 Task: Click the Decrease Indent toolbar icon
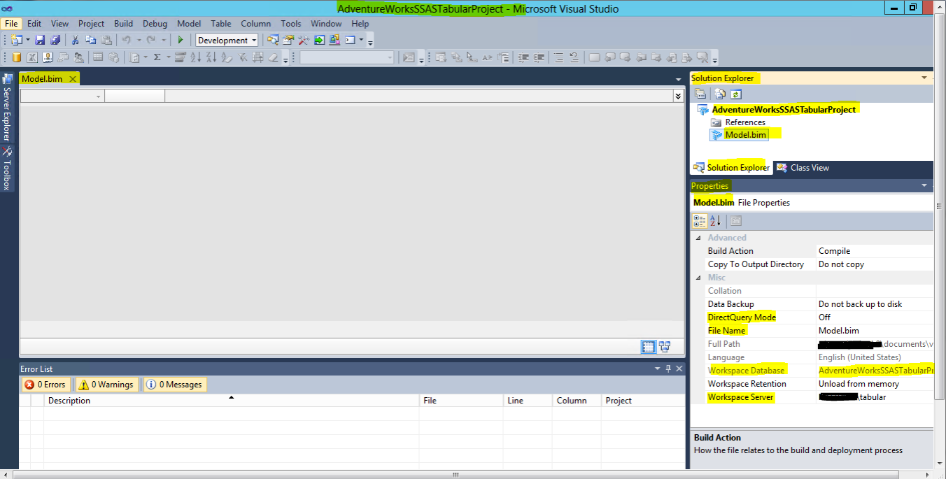coord(523,57)
